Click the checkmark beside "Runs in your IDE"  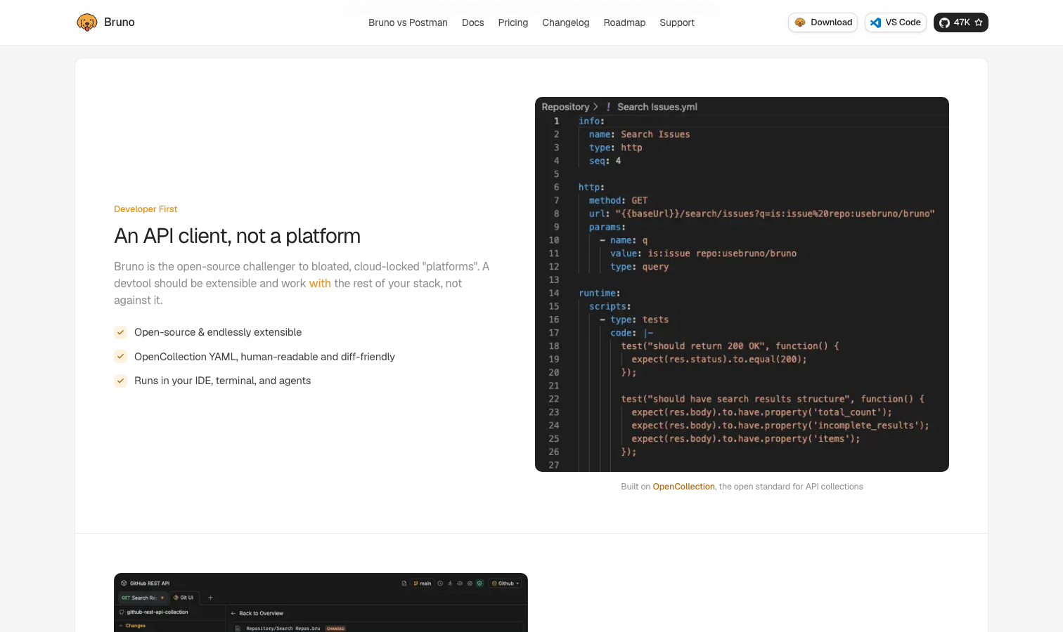click(121, 381)
